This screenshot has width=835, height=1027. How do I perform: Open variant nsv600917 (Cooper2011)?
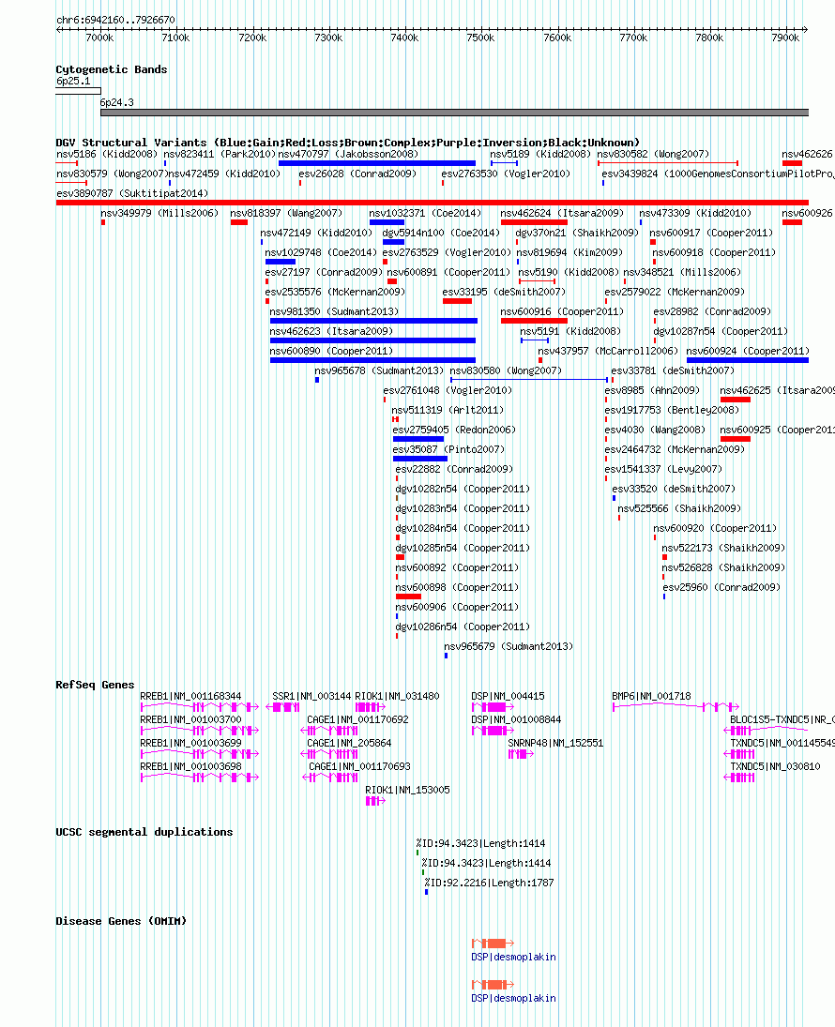click(x=711, y=234)
